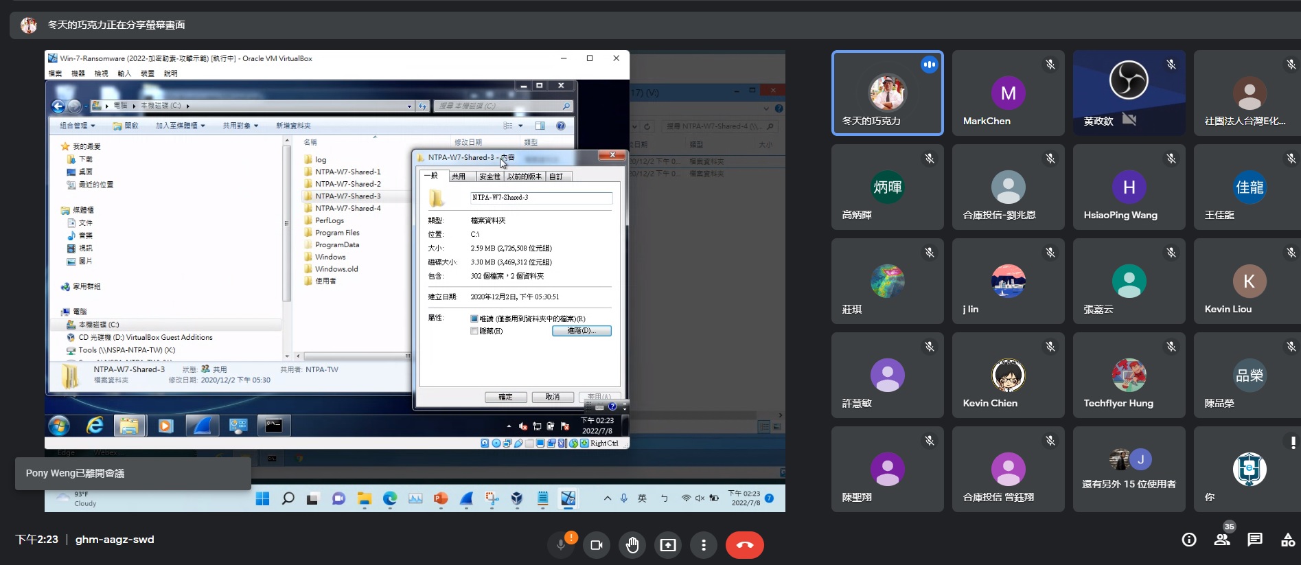Open the address bar history dropdown

click(409, 106)
